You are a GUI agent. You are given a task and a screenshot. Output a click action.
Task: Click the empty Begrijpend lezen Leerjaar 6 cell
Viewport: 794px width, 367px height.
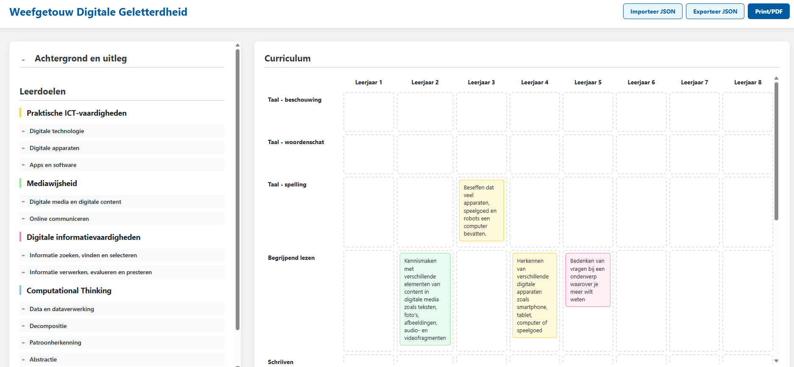(x=641, y=301)
